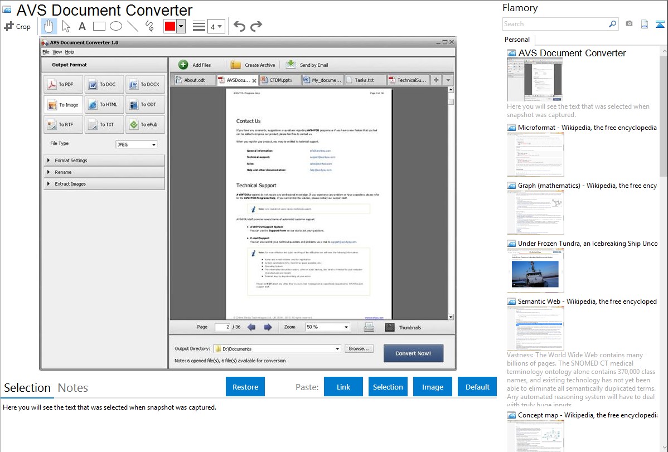Open the Microformat Wikipedia snapshot title

[587, 128]
